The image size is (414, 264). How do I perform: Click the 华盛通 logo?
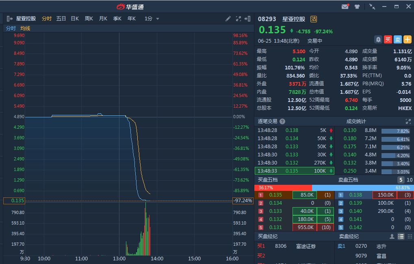point(130,6)
